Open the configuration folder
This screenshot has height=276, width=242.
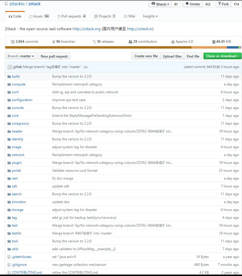[x=22, y=100]
